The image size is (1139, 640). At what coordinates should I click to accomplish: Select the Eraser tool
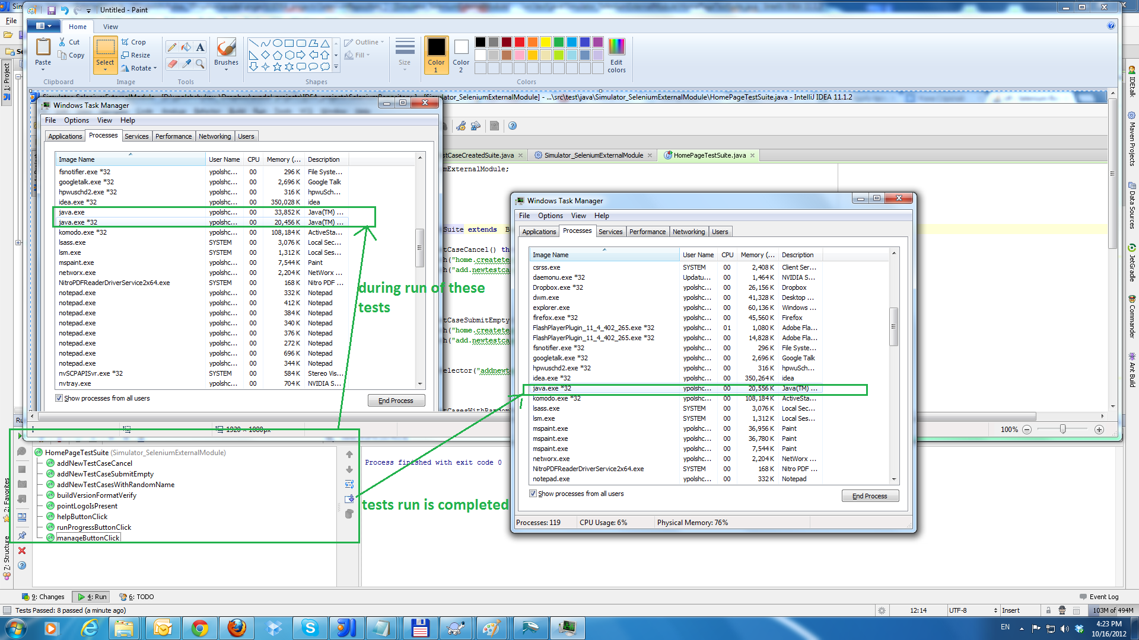(x=172, y=63)
